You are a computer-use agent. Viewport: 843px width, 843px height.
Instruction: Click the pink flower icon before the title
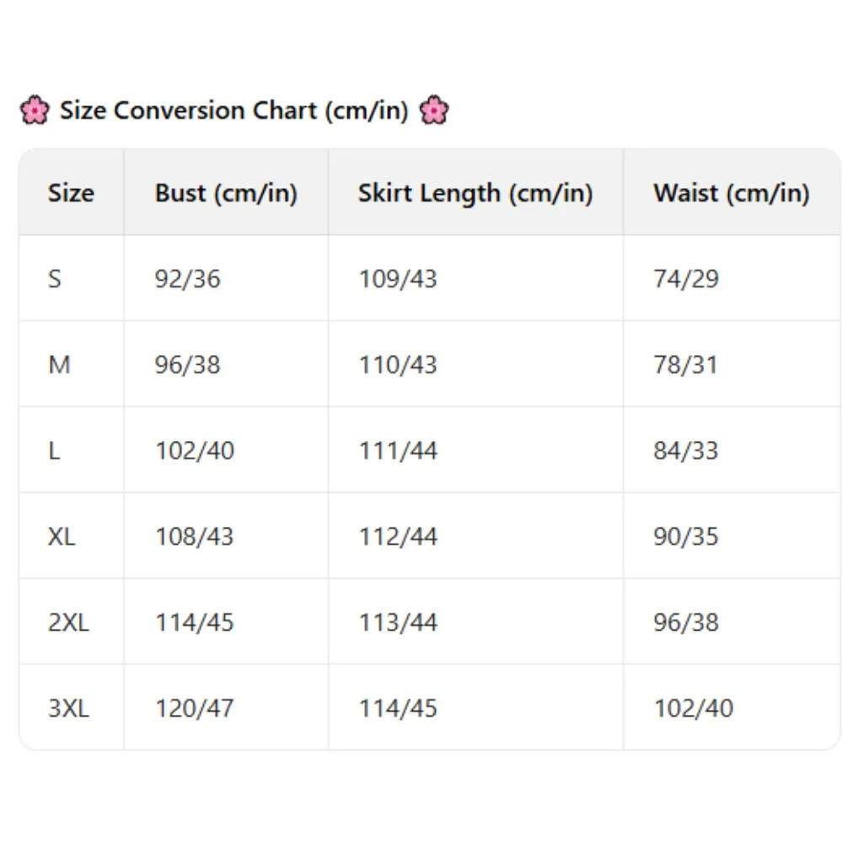(35, 110)
